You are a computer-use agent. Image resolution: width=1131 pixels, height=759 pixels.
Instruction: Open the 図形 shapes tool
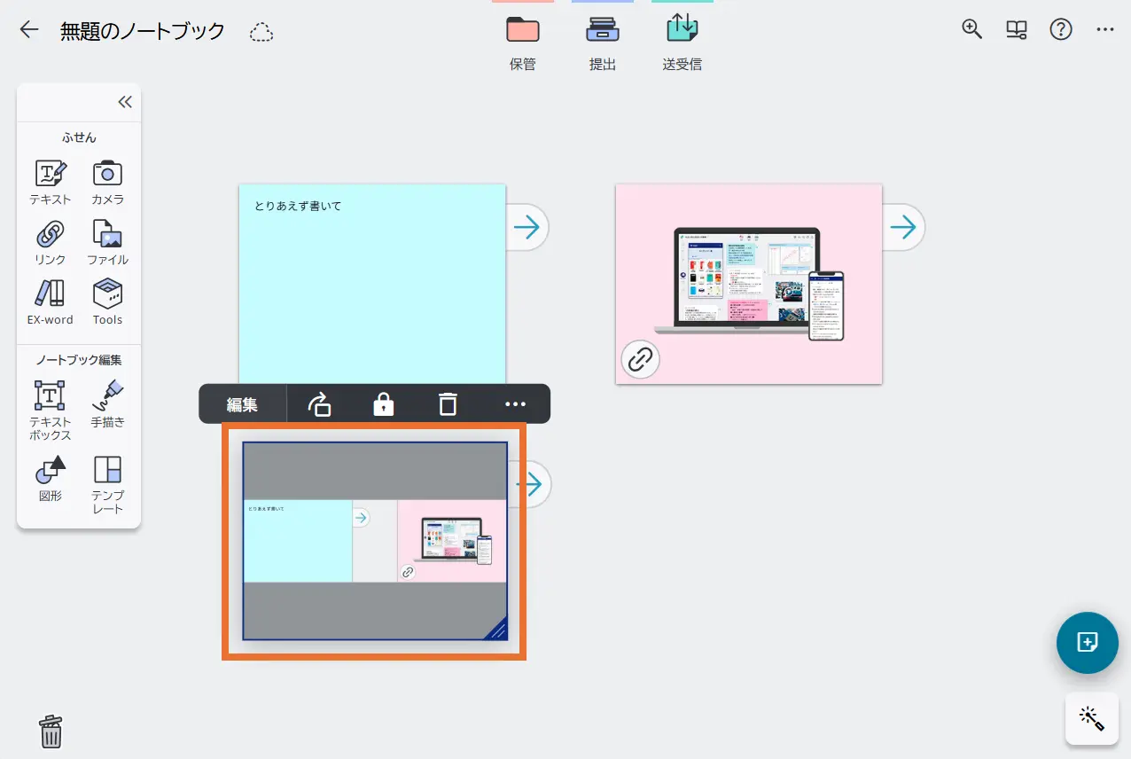pyautogui.click(x=51, y=479)
